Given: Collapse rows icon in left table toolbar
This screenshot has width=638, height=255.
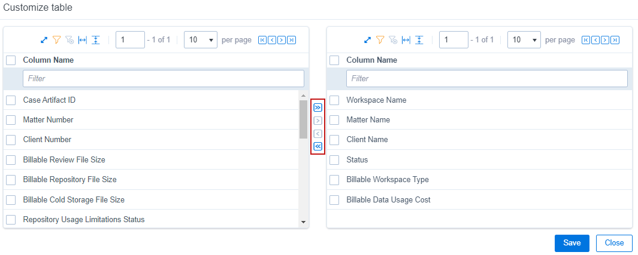Looking at the screenshot, I should point(96,40).
